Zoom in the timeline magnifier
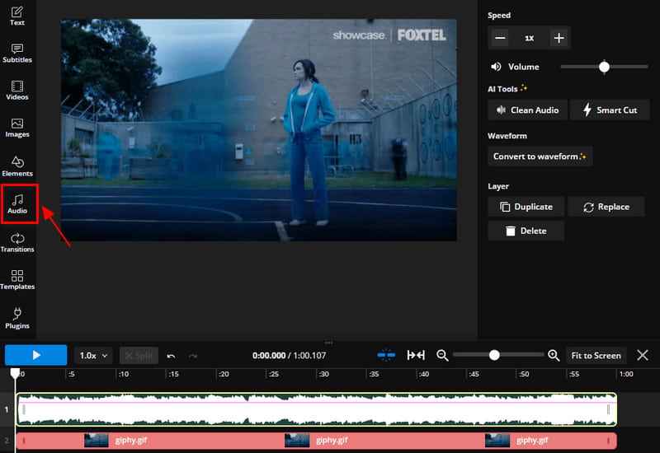The width and height of the screenshot is (660, 453). coord(554,356)
